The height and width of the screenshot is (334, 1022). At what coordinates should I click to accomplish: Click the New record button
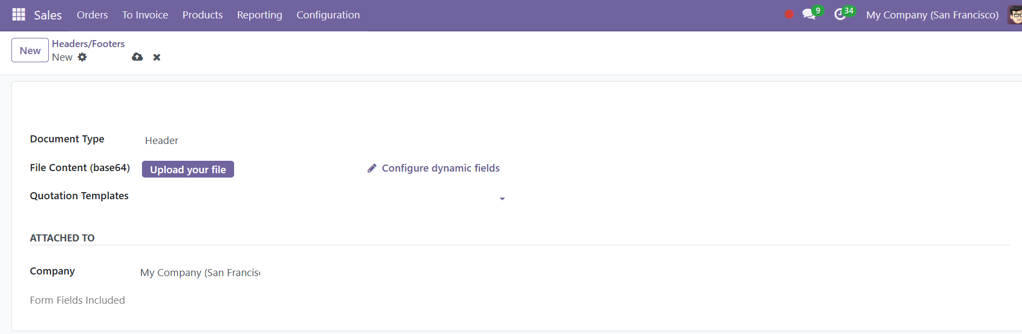point(30,50)
